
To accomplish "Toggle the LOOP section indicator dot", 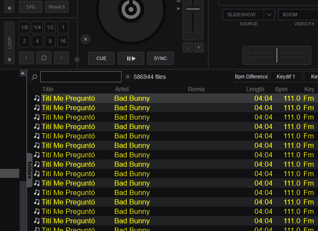I will click(9, 60).
